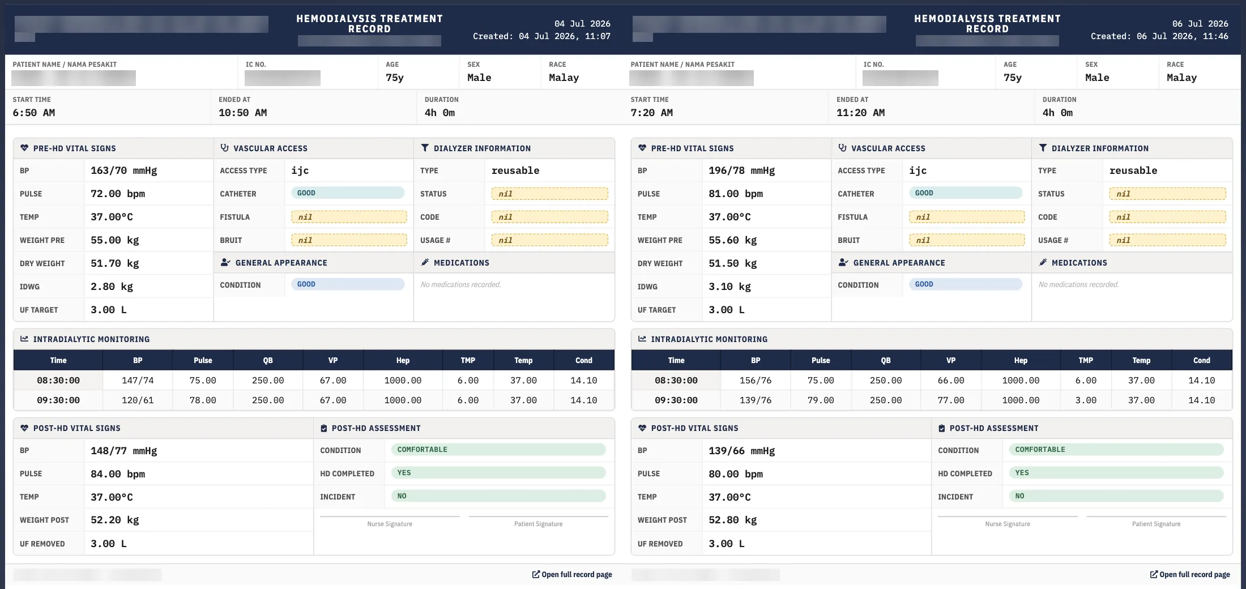Click ended at time 11:20 AM

tap(861, 113)
